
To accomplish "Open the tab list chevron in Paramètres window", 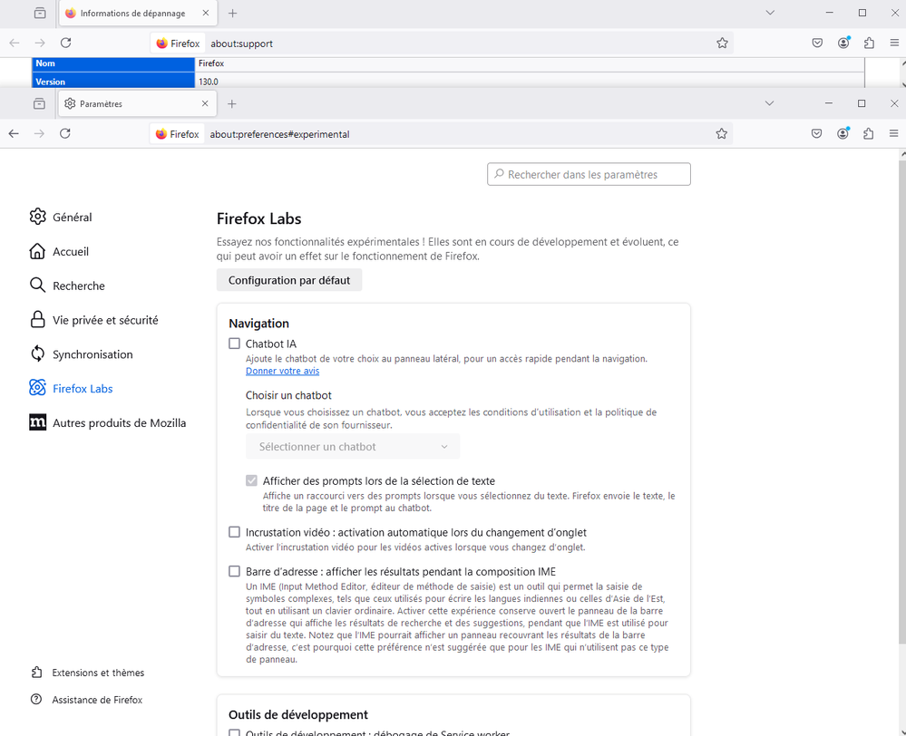I will point(769,103).
